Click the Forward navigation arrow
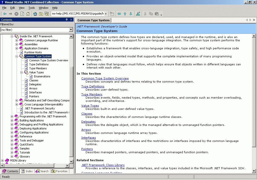The width and height of the screenshot is (257, 180). click(11, 14)
